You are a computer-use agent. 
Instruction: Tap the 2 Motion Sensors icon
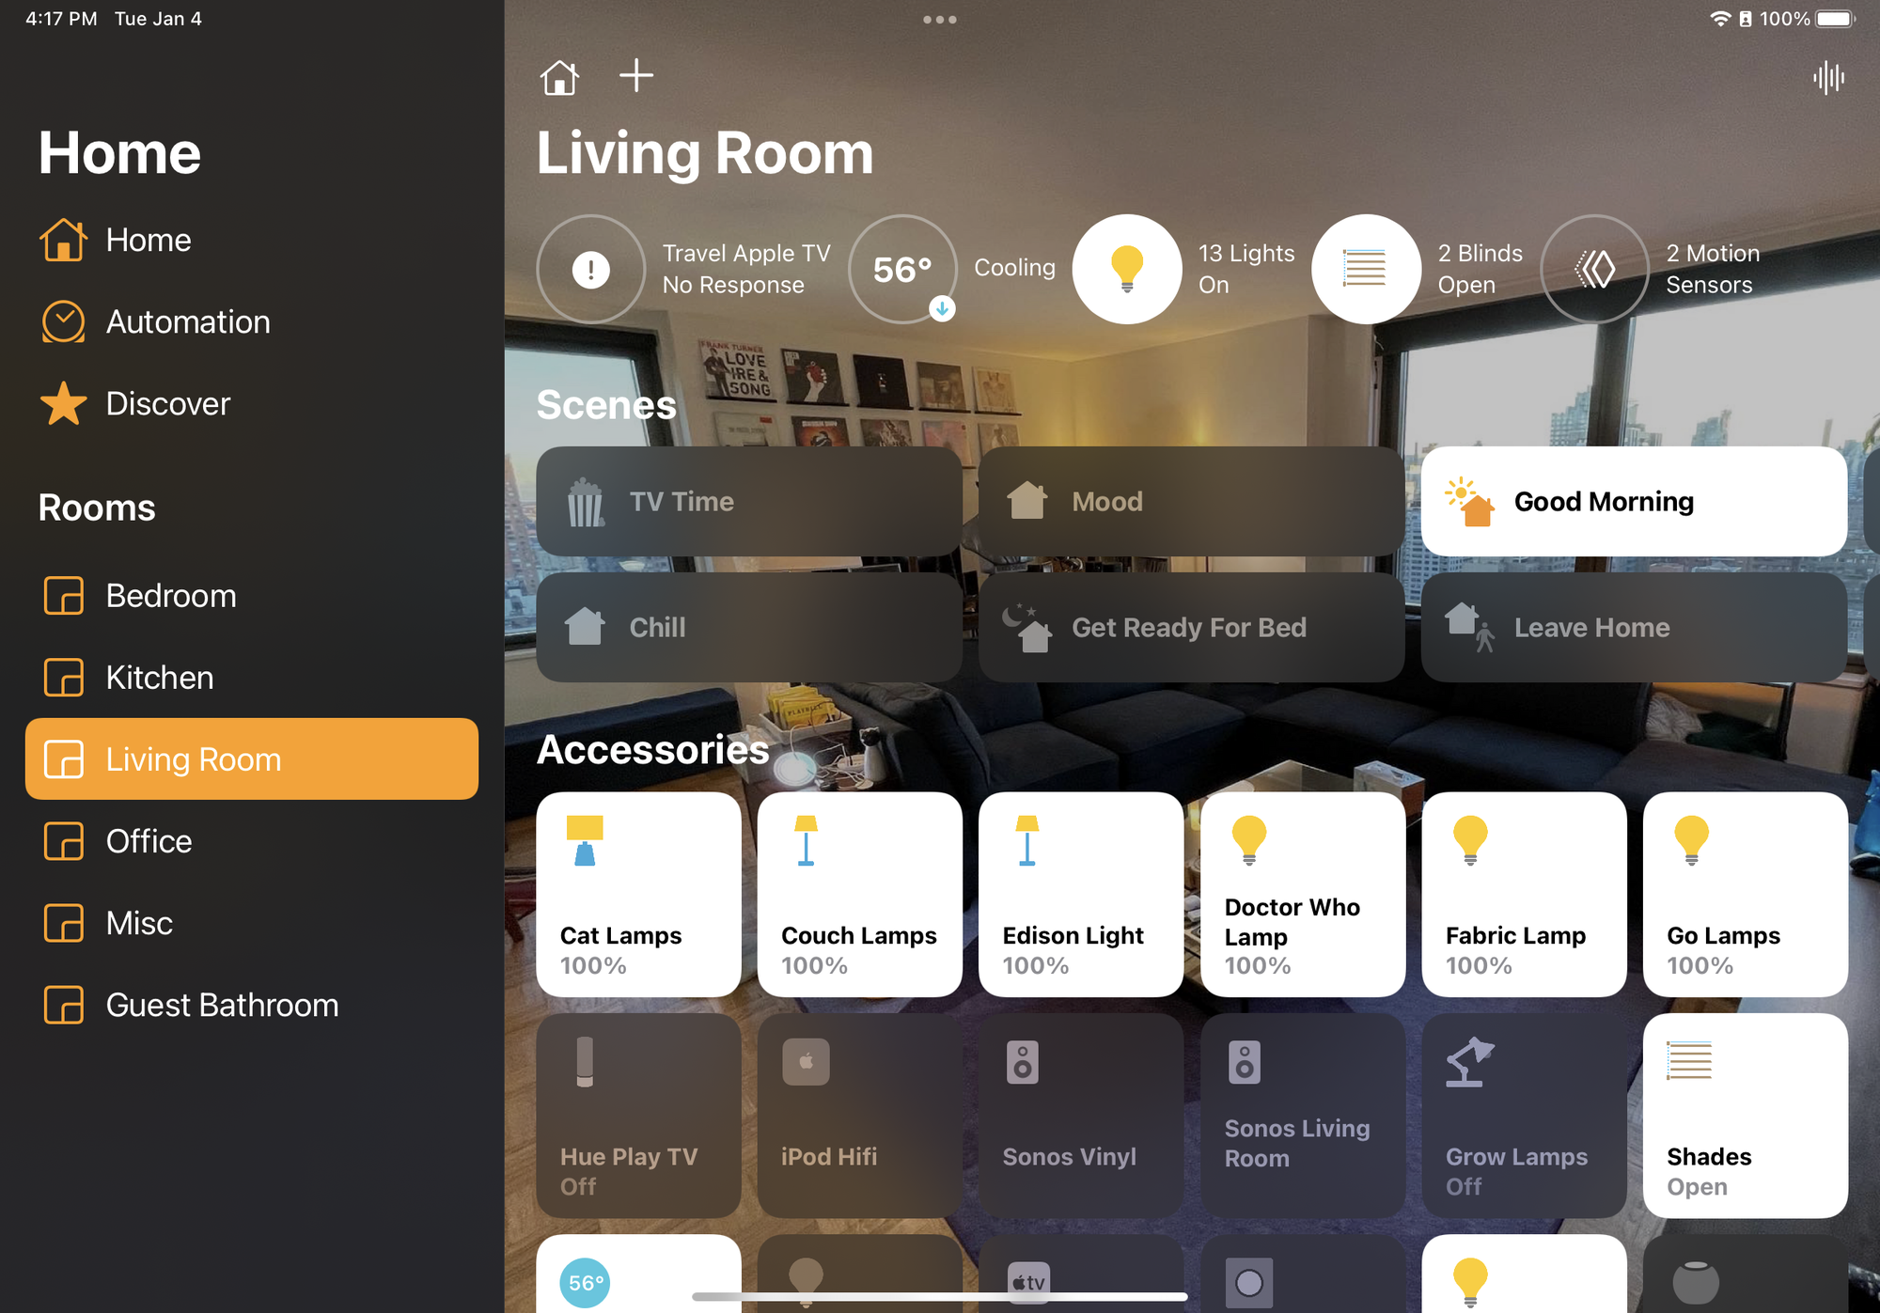(1596, 269)
